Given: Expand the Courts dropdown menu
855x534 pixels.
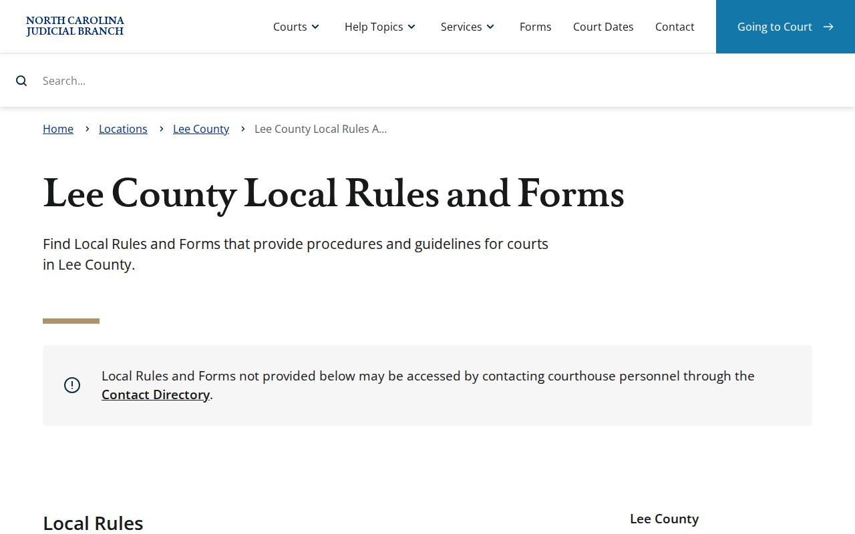Looking at the screenshot, I should [297, 27].
